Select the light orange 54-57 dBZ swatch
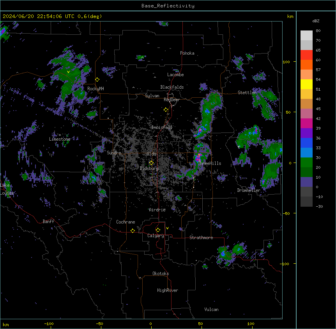The height and width of the screenshot is (329, 336). [306, 75]
